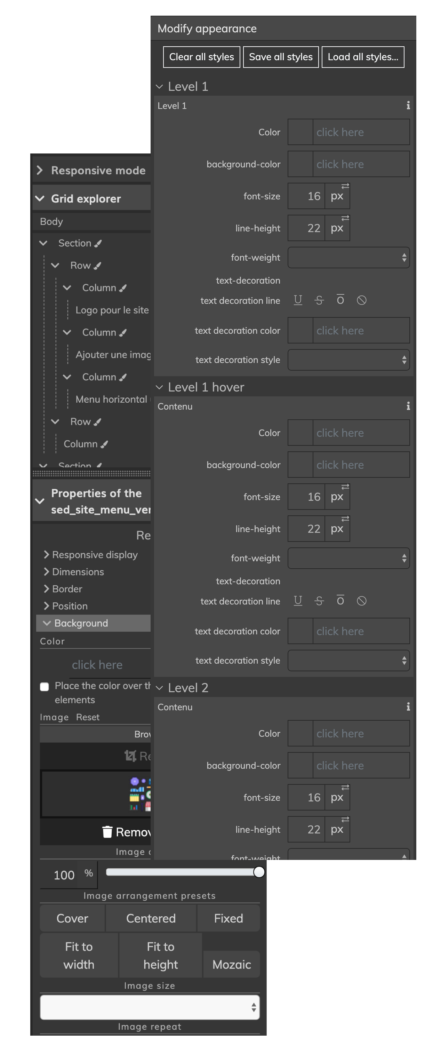Open the info icon in the Level 1 section
The width and height of the screenshot is (433, 1044).
click(x=408, y=105)
